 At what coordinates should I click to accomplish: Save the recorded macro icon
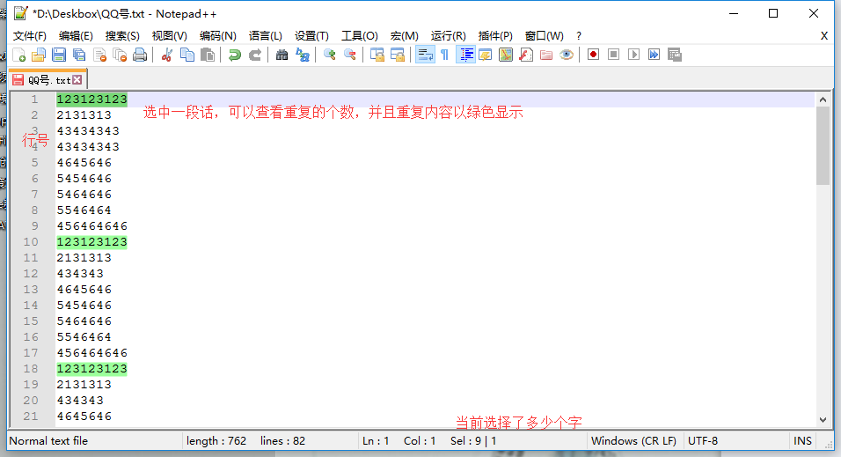(674, 55)
